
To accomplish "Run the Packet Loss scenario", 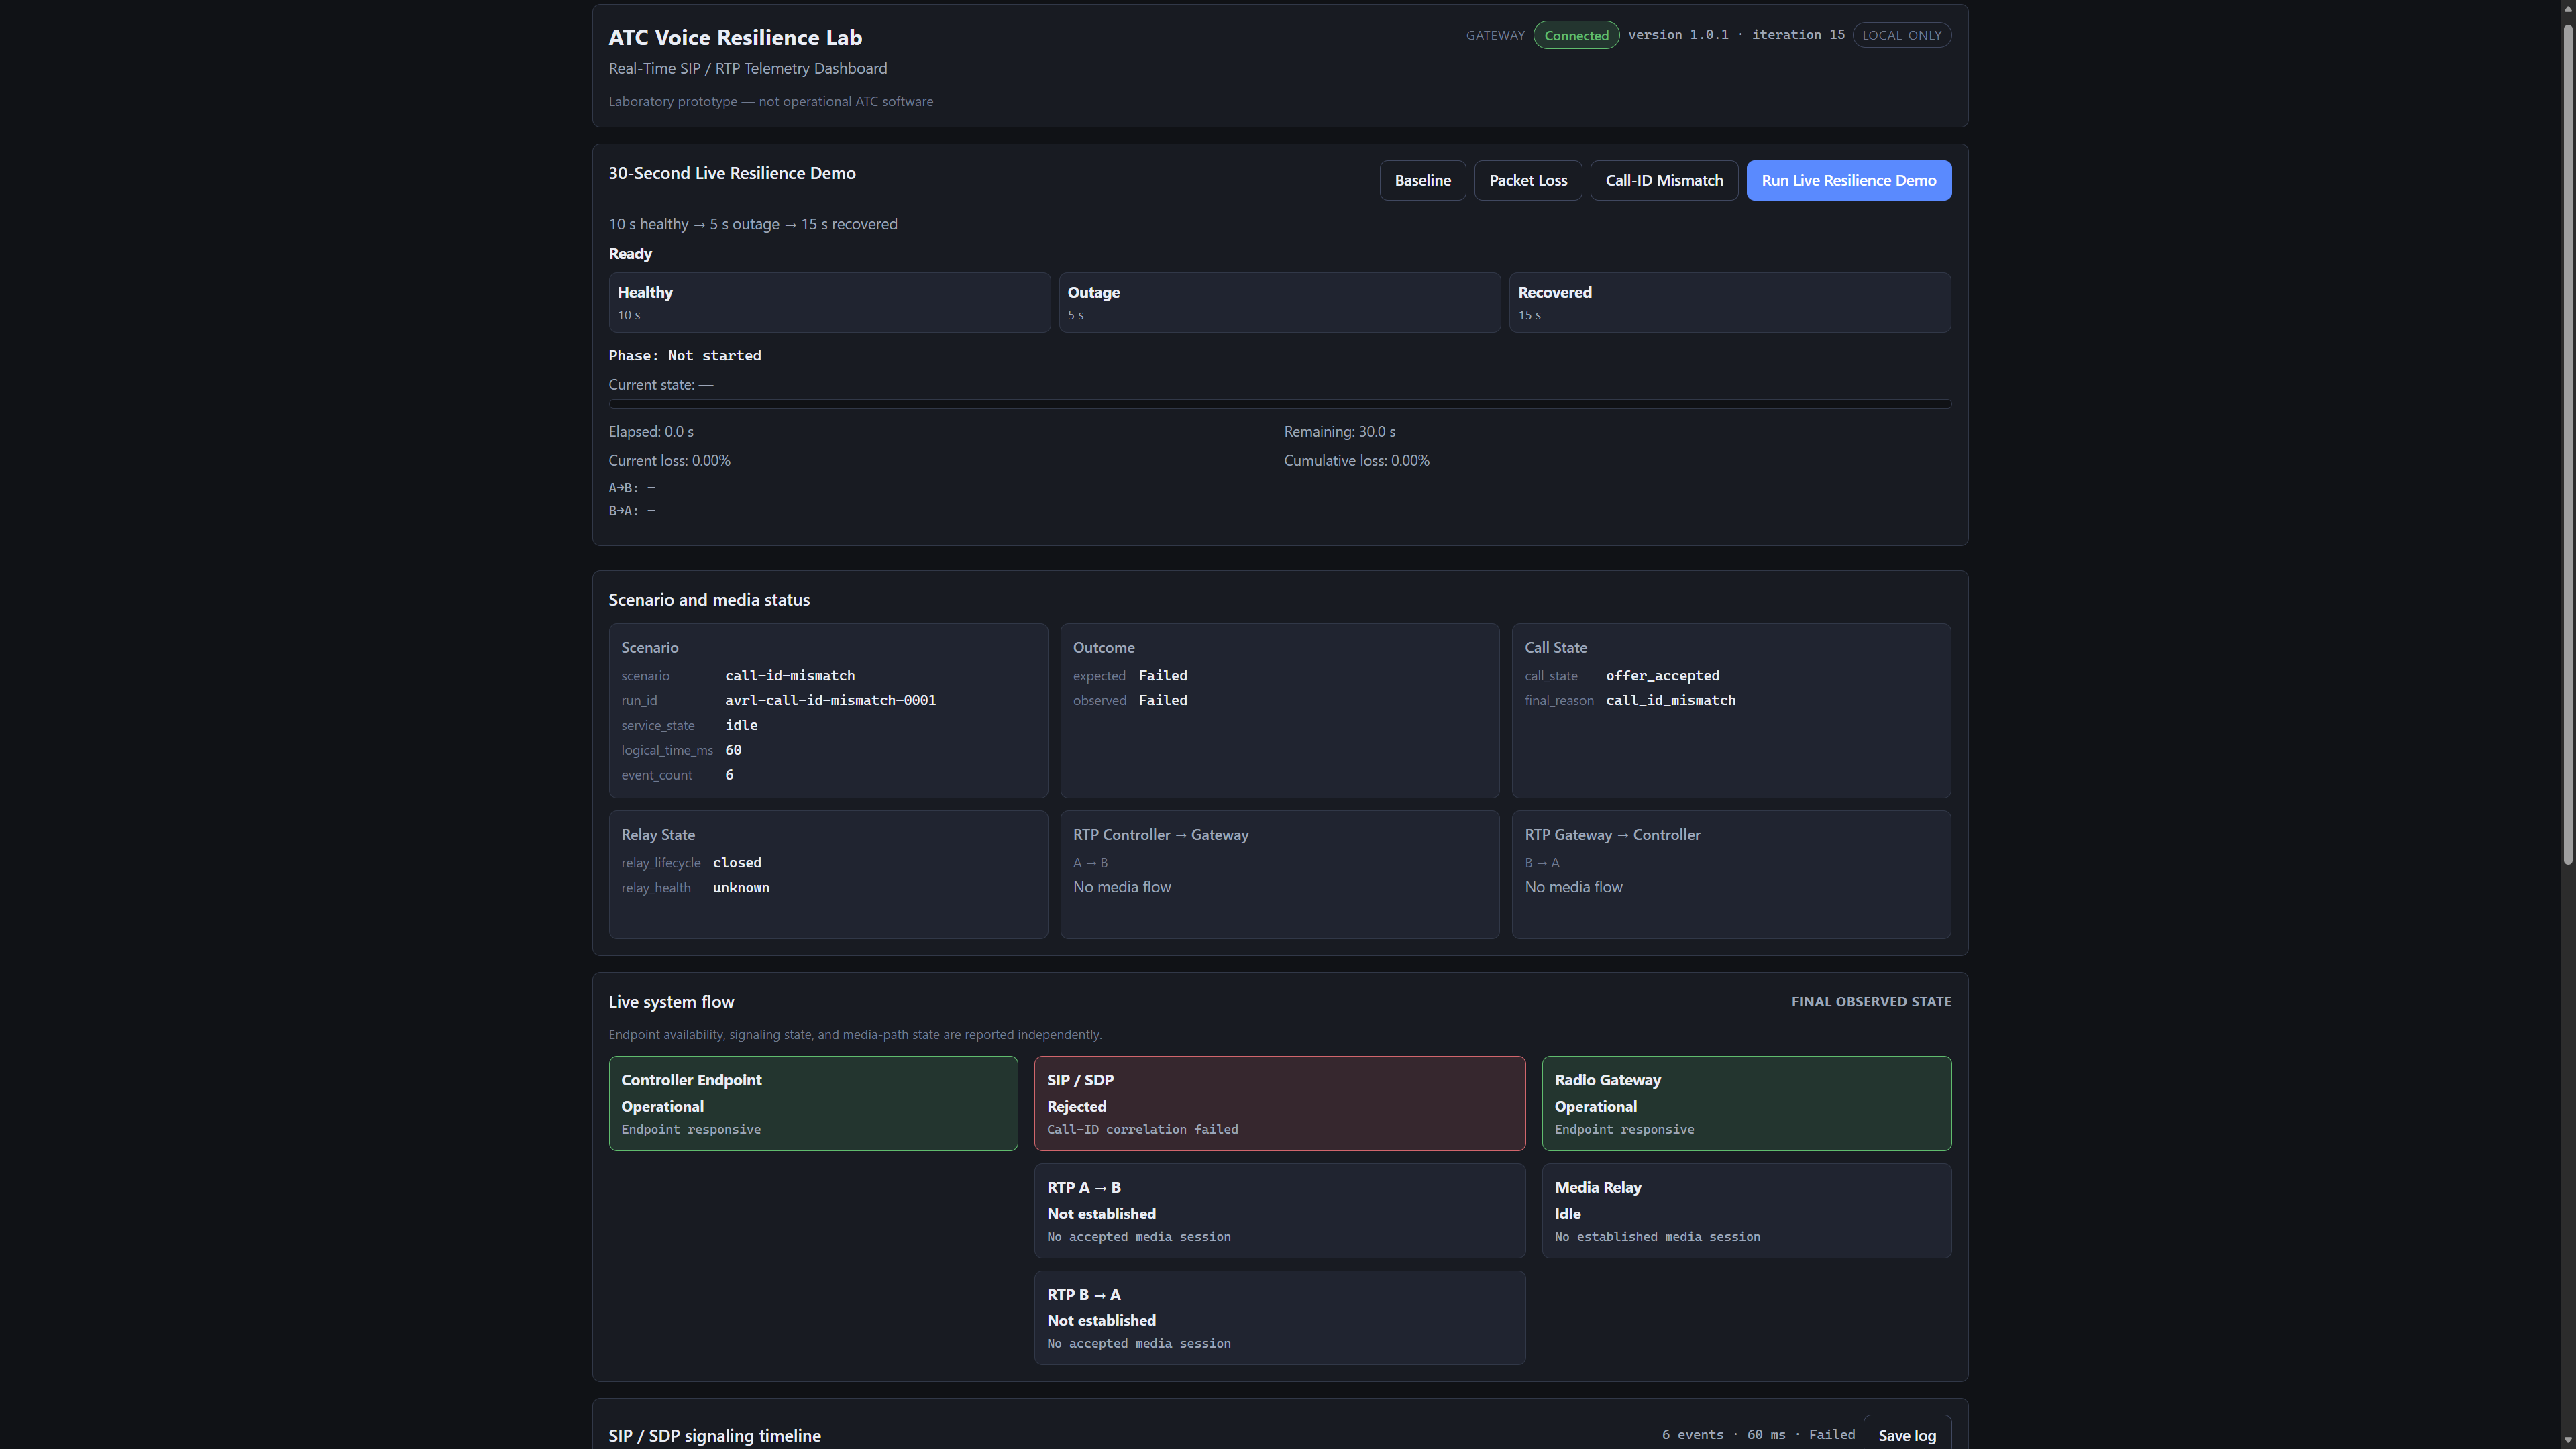I will (x=1528, y=181).
